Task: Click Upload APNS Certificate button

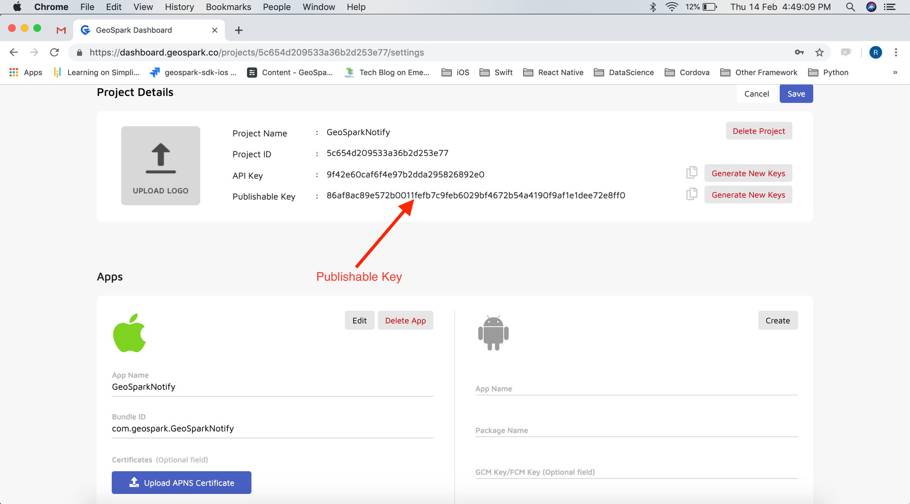Action: (x=182, y=483)
